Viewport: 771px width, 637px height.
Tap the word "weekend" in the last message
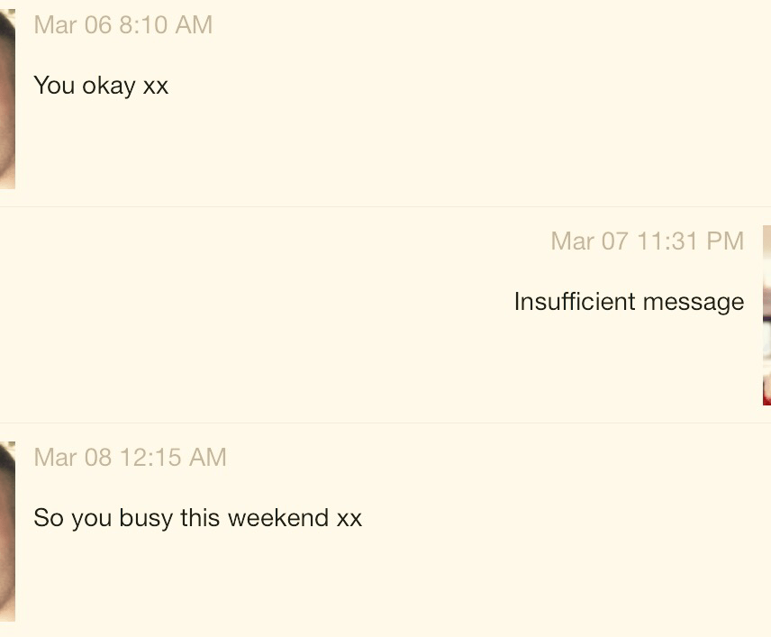click(278, 519)
